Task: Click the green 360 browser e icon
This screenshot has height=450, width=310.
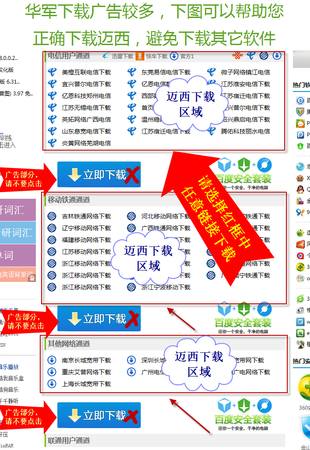Action: 300,299
